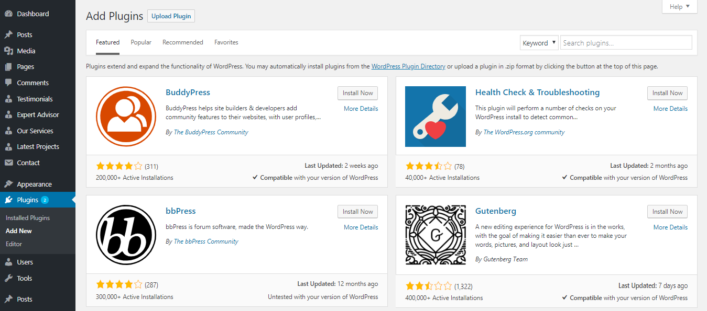707x311 pixels.
Task: Click the Tools wrench icon in sidebar
Action: 8,278
